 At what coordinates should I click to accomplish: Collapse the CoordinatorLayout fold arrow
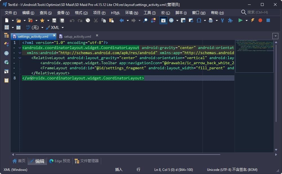[20, 48]
